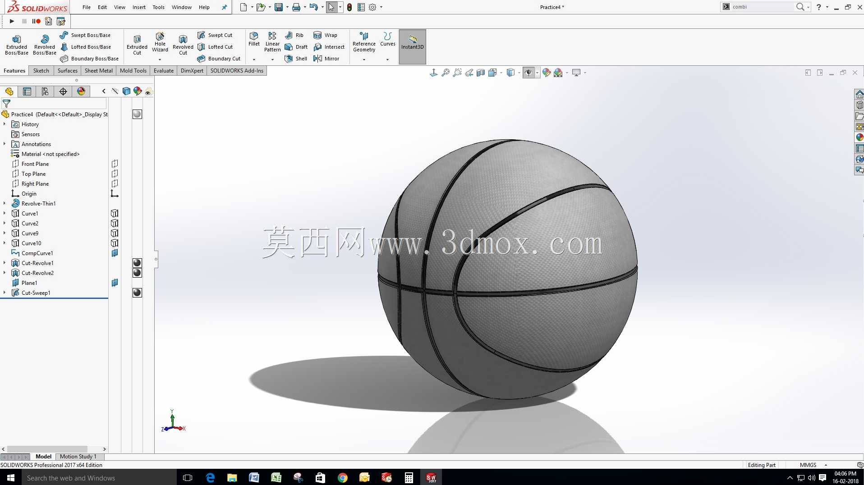The image size is (864, 485).
Task: Toggle Origin visibility icon
Action: pos(115,193)
